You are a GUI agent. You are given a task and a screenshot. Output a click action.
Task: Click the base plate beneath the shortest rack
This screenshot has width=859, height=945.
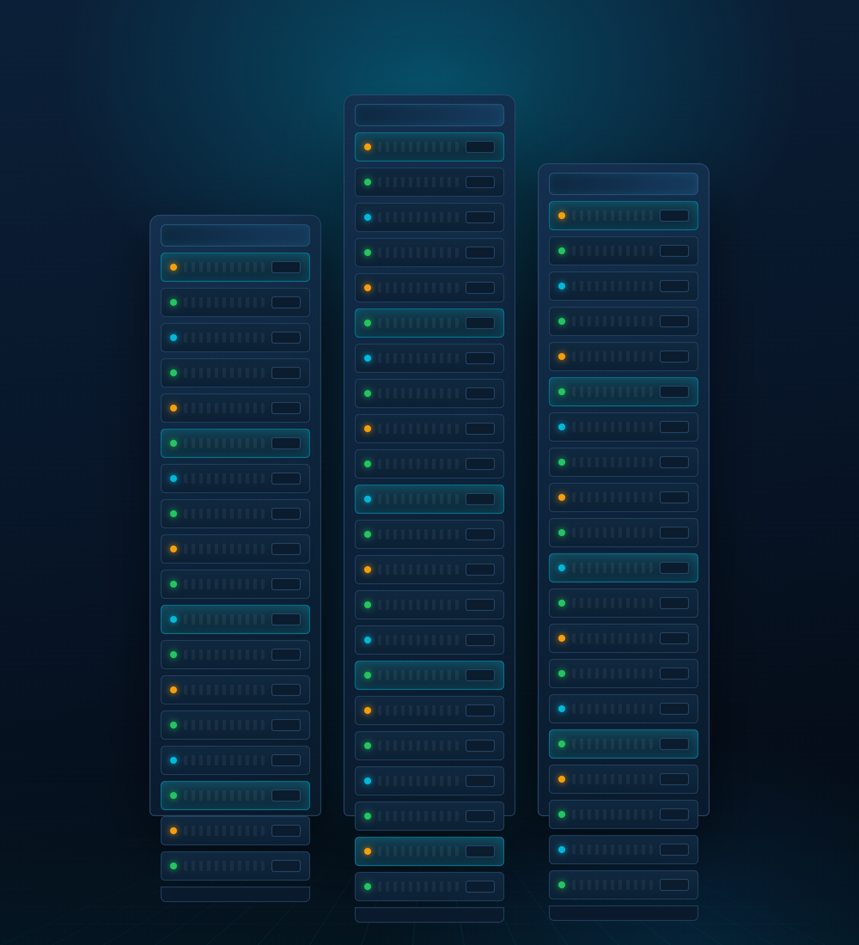(x=235, y=894)
